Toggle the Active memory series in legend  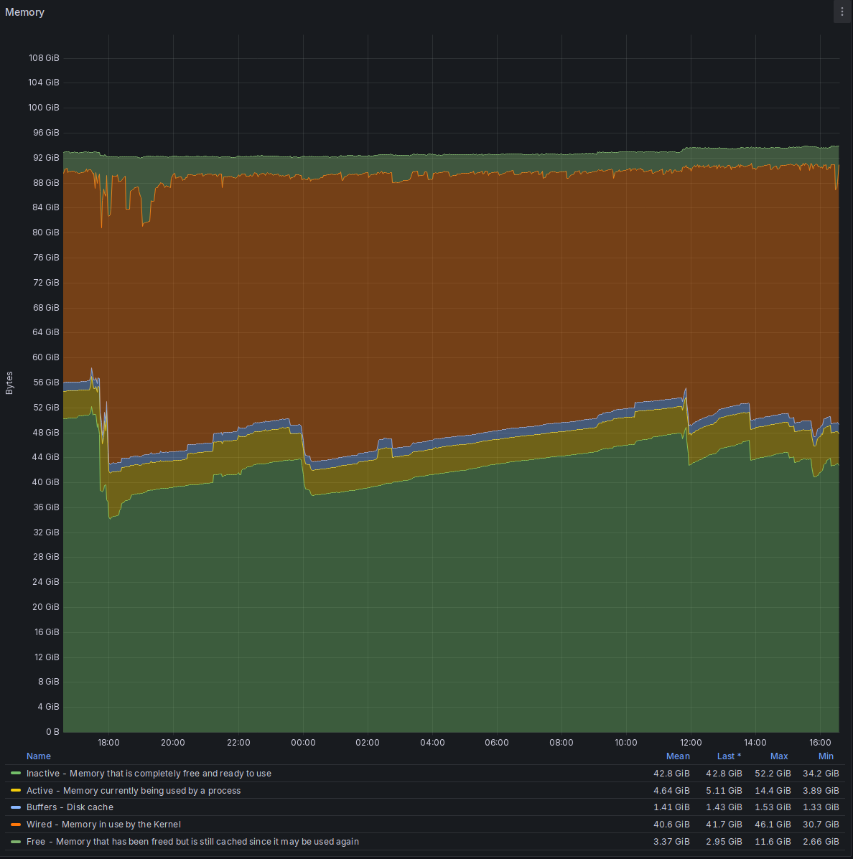tap(133, 791)
